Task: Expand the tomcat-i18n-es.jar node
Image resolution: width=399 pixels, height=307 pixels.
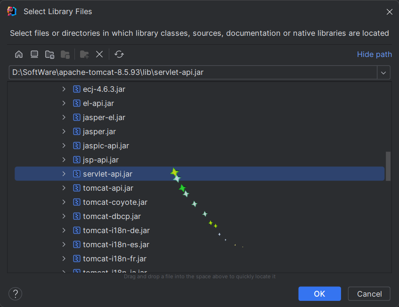Action: (x=64, y=244)
